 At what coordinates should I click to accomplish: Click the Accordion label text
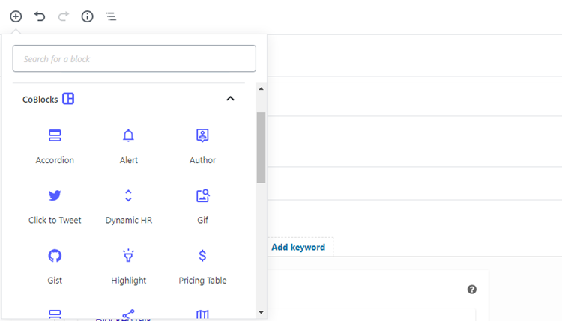pos(55,160)
